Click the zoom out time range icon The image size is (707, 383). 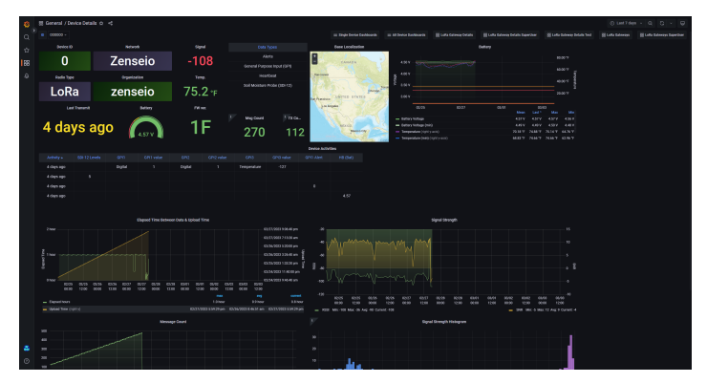click(x=650, y=22)
